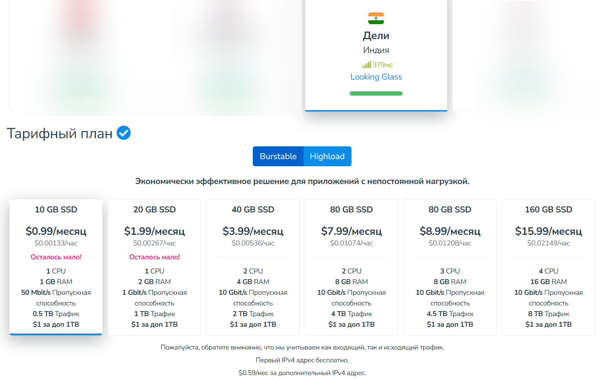Choose the 40 GB SSD $3.99 plan
The image size is (600, 379).
(253, 267)
